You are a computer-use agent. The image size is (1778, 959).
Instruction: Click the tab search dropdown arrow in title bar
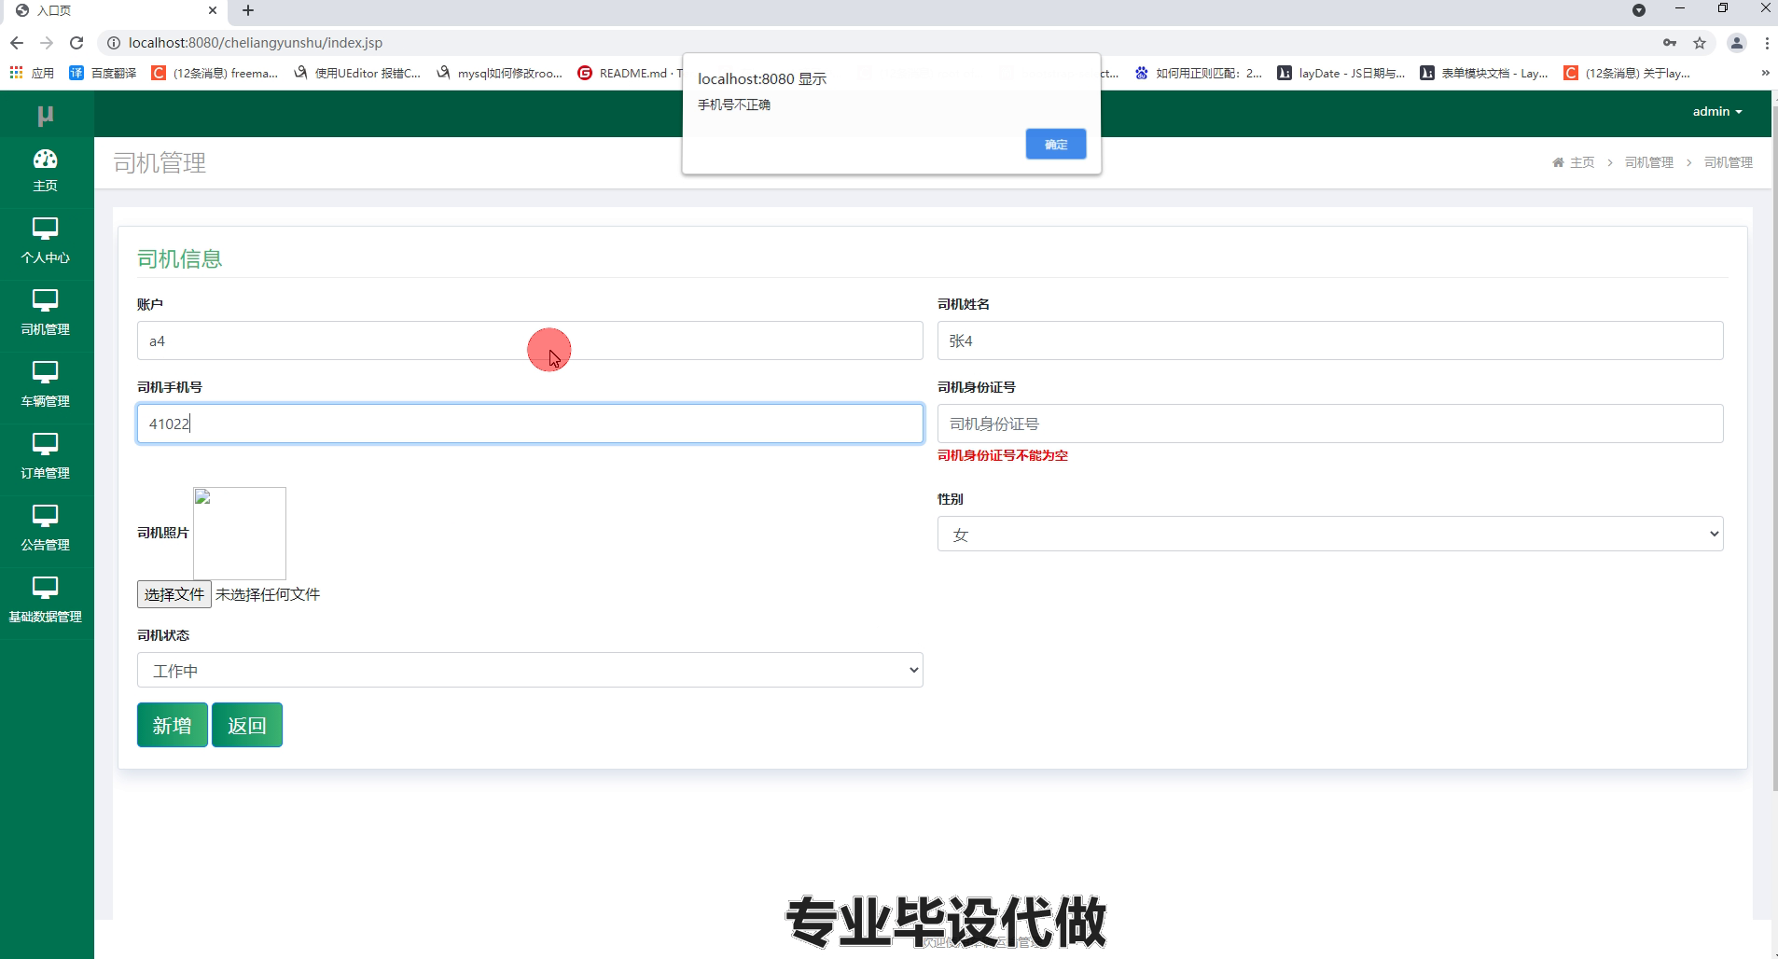[1639, 10]
